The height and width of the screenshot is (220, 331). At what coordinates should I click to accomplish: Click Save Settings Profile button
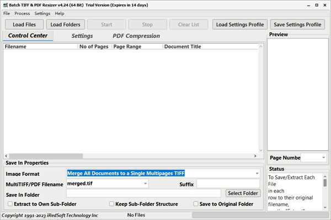(297, 24)
